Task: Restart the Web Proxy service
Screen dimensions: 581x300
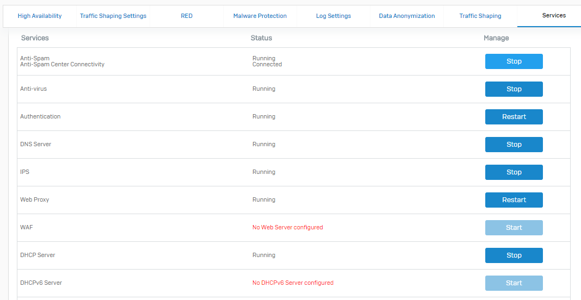Action: tap(514, 199)
